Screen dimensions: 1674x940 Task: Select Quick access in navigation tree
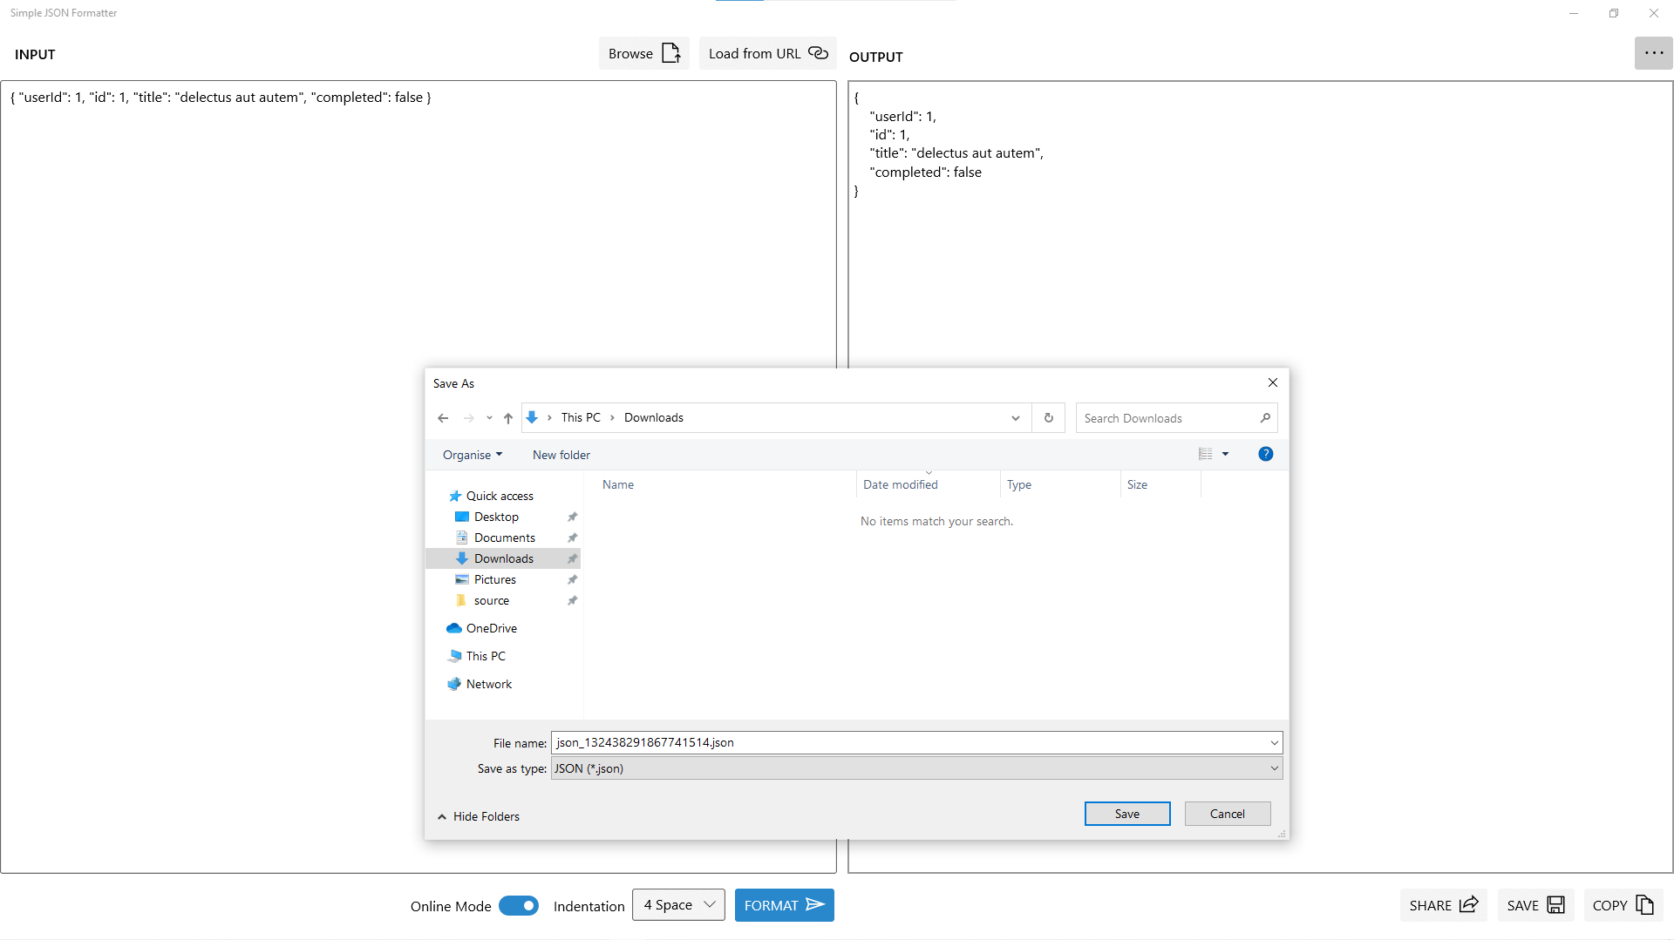coord(500,496)
